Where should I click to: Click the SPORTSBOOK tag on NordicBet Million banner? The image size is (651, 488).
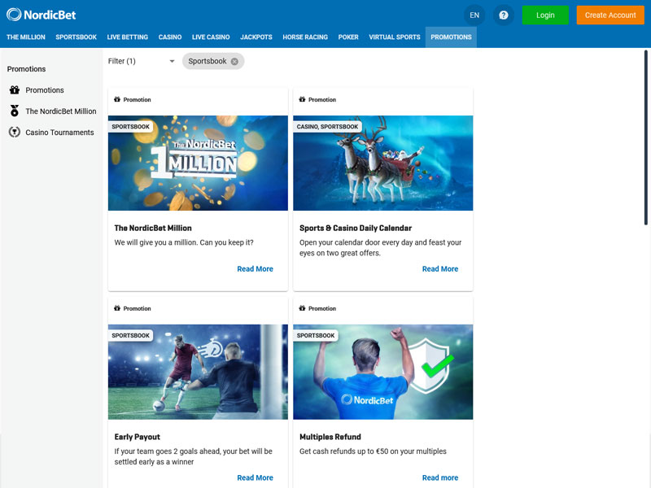pos(130,127)
